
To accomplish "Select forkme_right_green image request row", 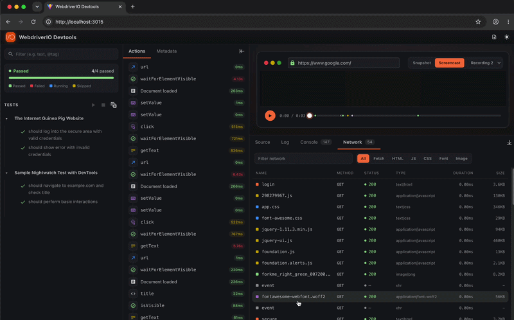I will (x=380, y=274).
